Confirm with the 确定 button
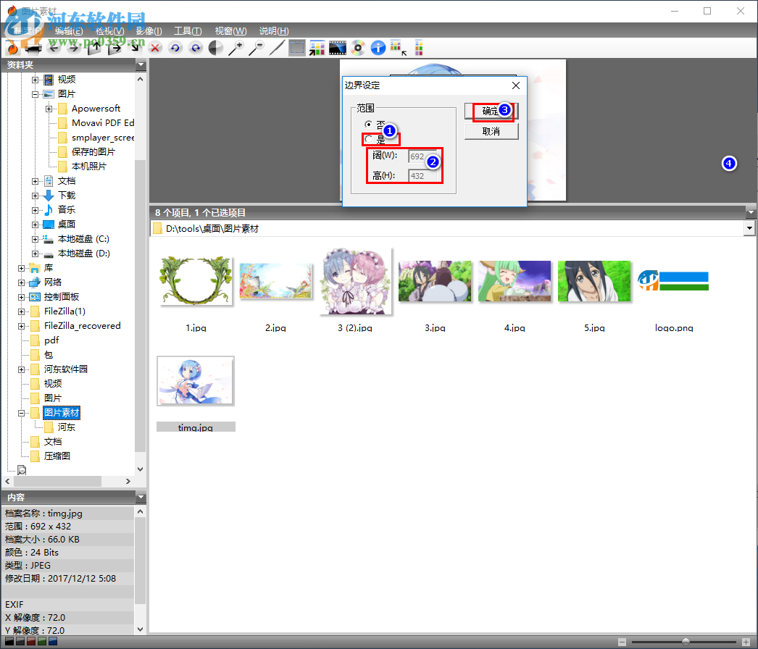This screenshot has width=758, height=649. click(491, 111)
